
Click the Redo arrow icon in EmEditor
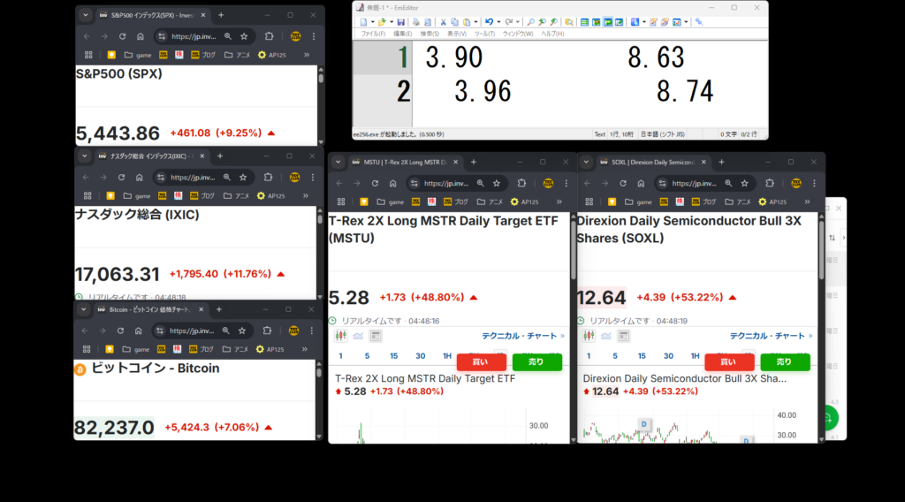tap(508, 22)
